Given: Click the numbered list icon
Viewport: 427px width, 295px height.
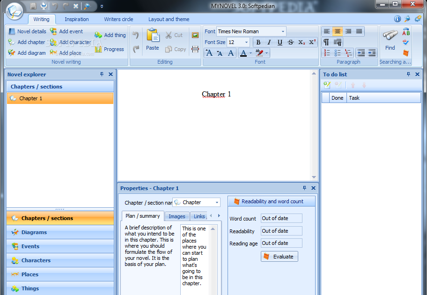Looking at the screenshot, I should (327, 53).
